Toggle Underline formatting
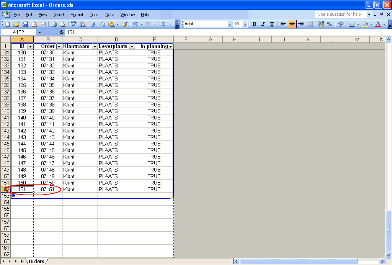 [x=272, y=24]
